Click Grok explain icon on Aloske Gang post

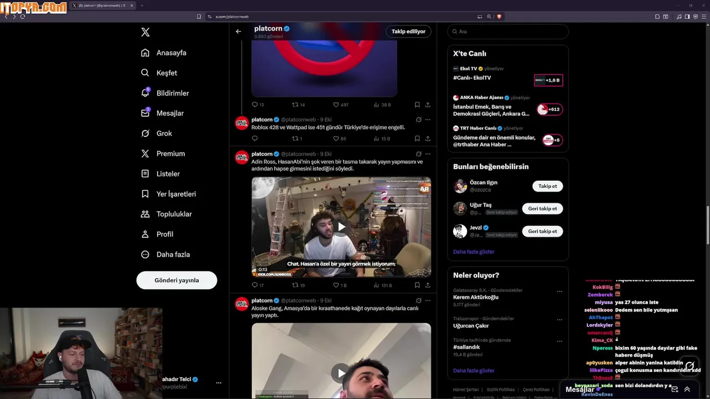pos(418,301)
